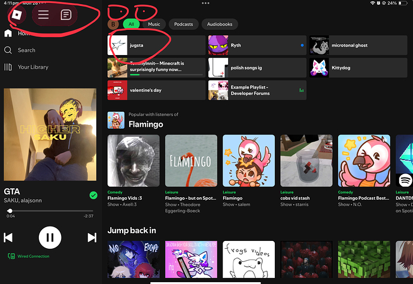Open Flamingo - but on Spotify cover
The width and height of the screenshot is (413, 284).
coord(191,161)
